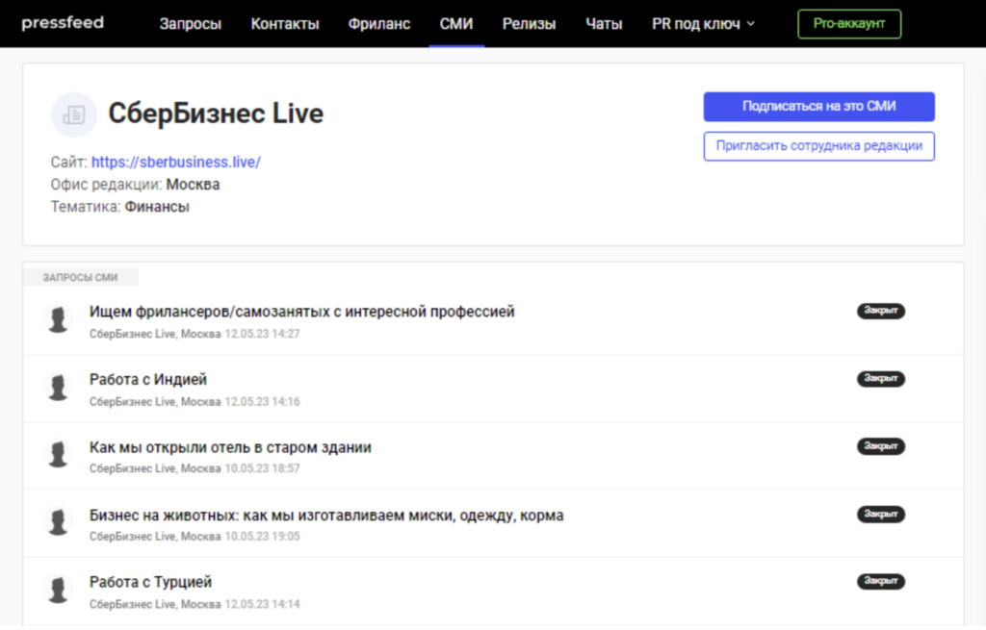This screenshot has height=630, width=986.
Task: Click the pressfeed logo
Action: (x=62, y=22)
